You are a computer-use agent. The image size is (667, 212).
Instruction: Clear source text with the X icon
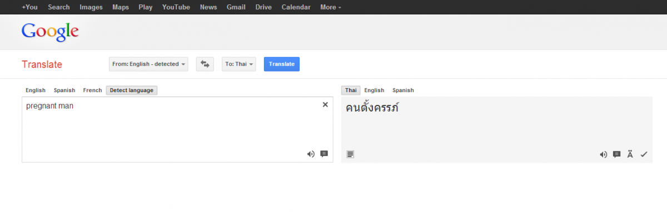coord(325,104)
